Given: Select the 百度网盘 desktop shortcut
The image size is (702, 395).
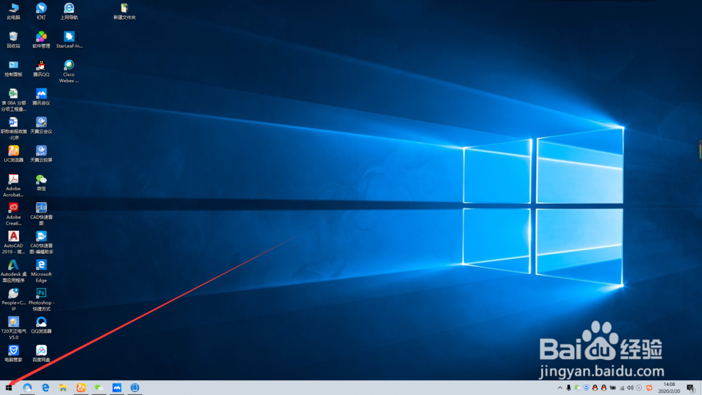Looking at the screenshot, I should (x=41, y=354).
